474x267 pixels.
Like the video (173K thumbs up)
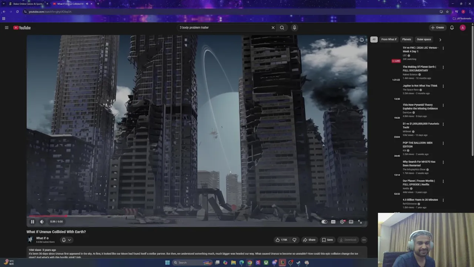tap(281, 240)
